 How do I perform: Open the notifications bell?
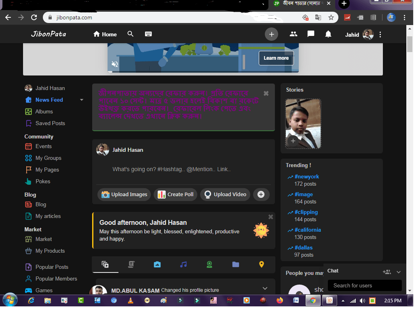click(x=328, y=34)
